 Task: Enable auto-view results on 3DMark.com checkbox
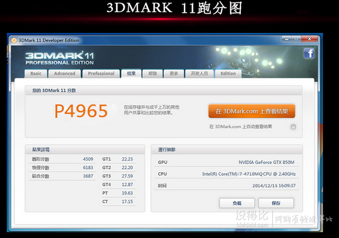coord(293,127)
